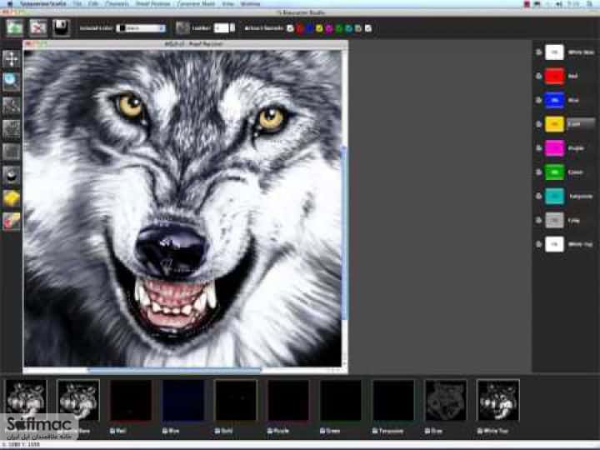Click the black ink bucket toolbar icon
This screenshot has width=600, height=450.
tap(61, 28)
